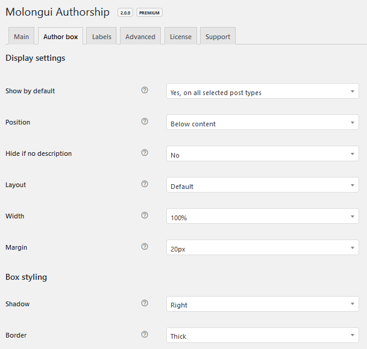Open the Width dropdown showing 100%
This screenshot has width=367, height=349.
262,217
